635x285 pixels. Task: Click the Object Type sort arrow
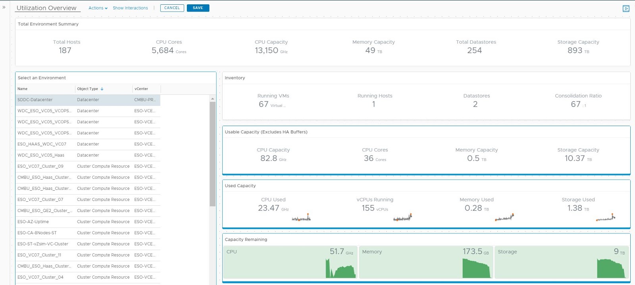(x=102, y=89)
